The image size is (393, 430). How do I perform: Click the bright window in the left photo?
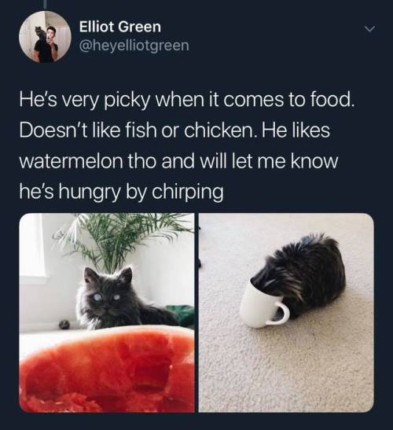pyautogui.click(x=31, y=247)
